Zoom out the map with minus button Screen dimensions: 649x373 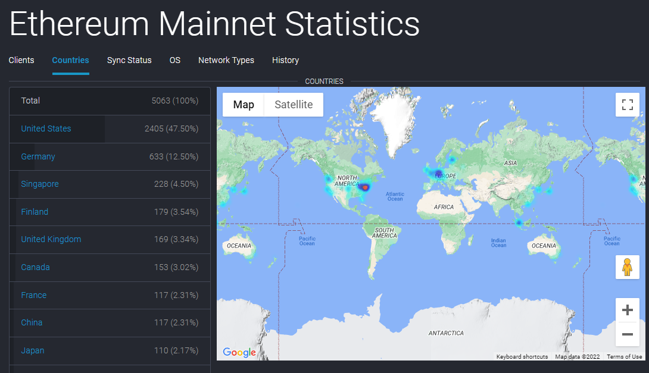(628, 334)
